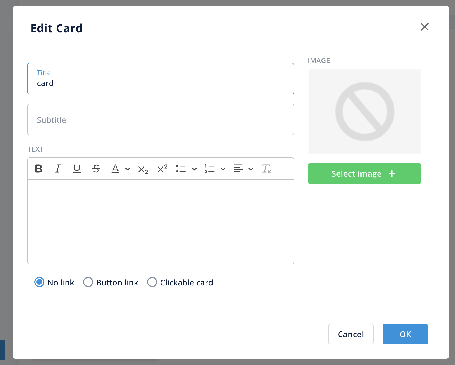The width and height of the screenshot is (455, 365).
Task: Toggle bold formatting in text editor
Action: 39,169
